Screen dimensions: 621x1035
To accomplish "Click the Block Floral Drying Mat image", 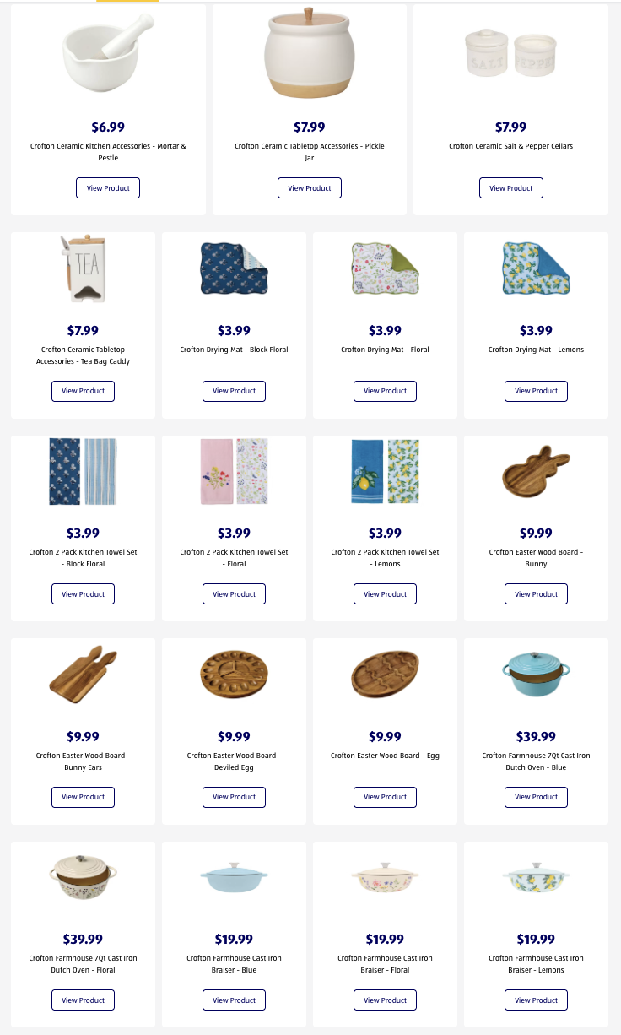I will click(234, 268).
